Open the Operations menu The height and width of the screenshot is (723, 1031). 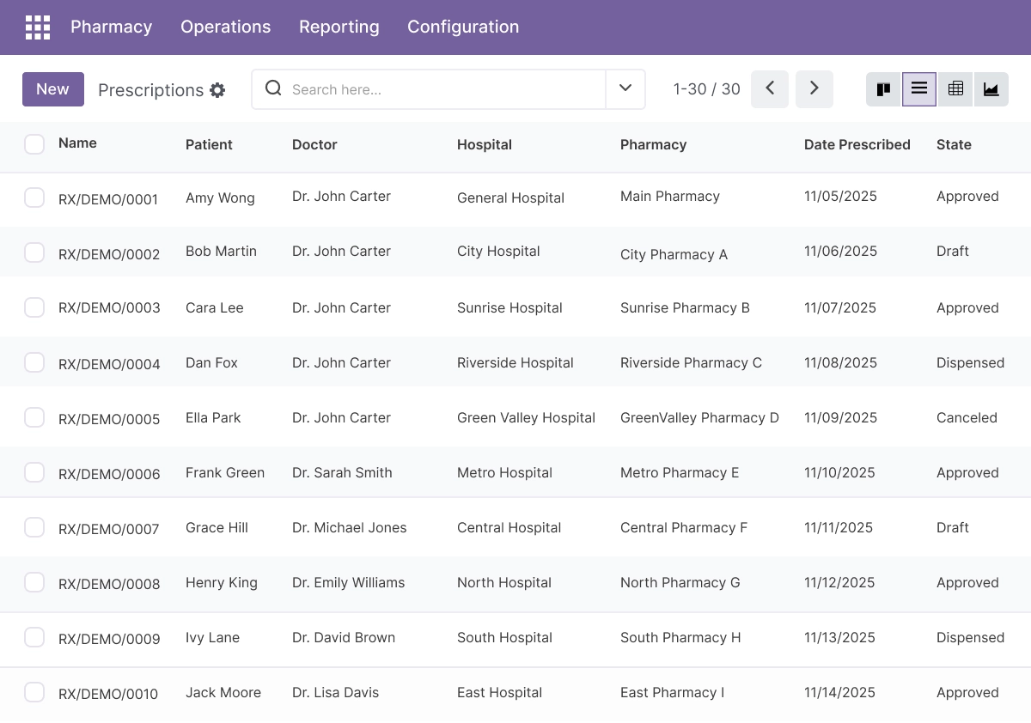(x=226, y=27)
